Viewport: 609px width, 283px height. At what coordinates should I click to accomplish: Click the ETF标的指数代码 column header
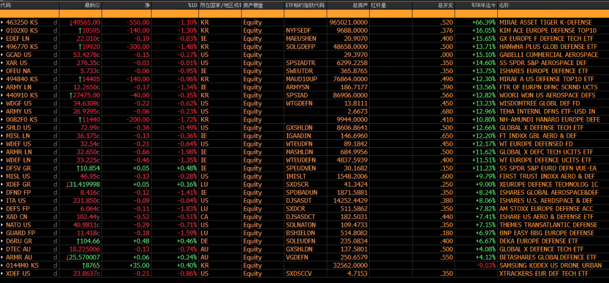coord(306,5)
